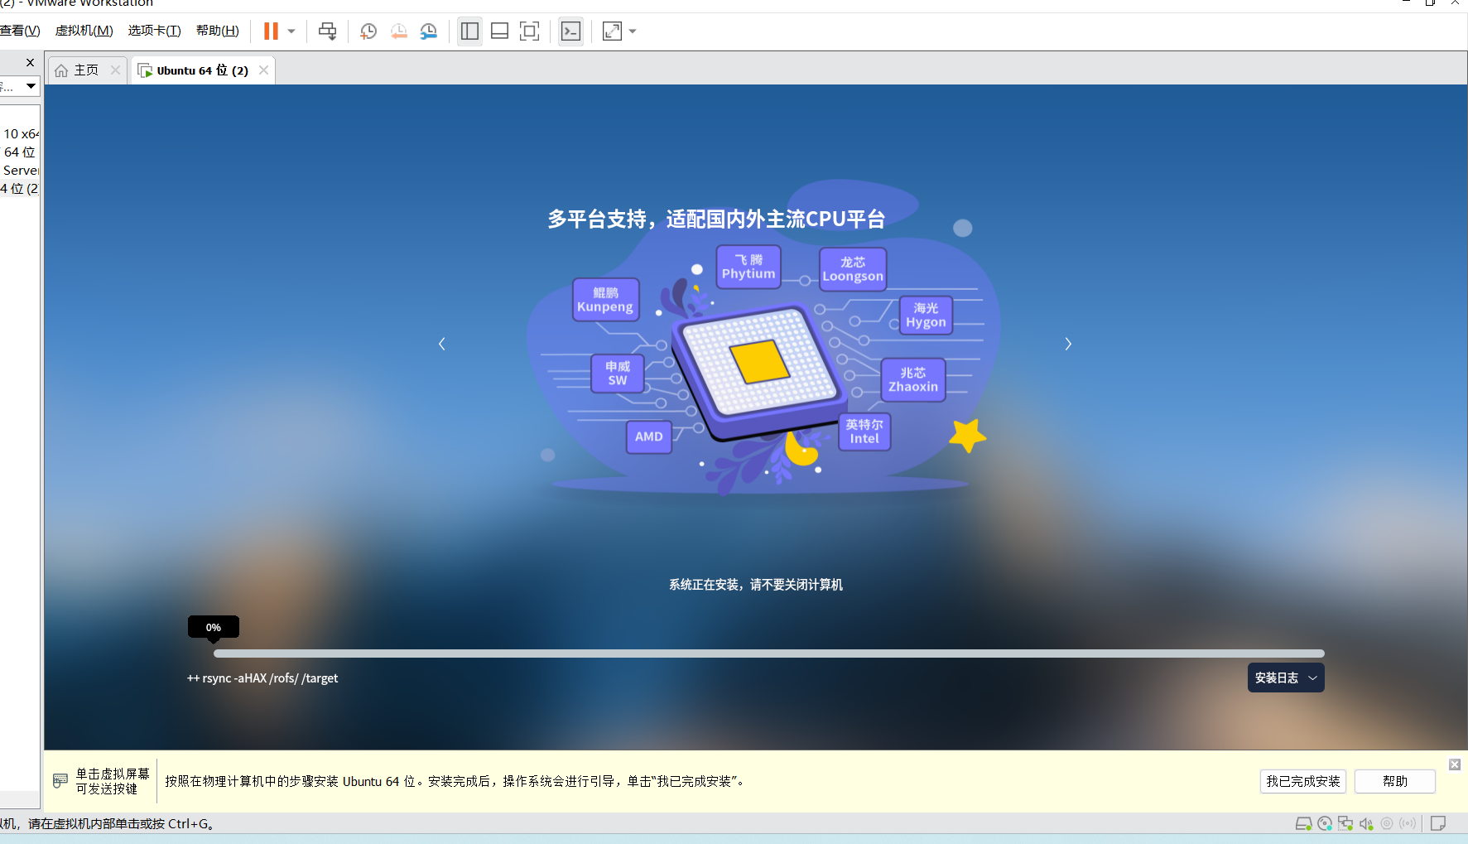
Task: Toggle the library sidebar view
Action: [x=469, y=31]
